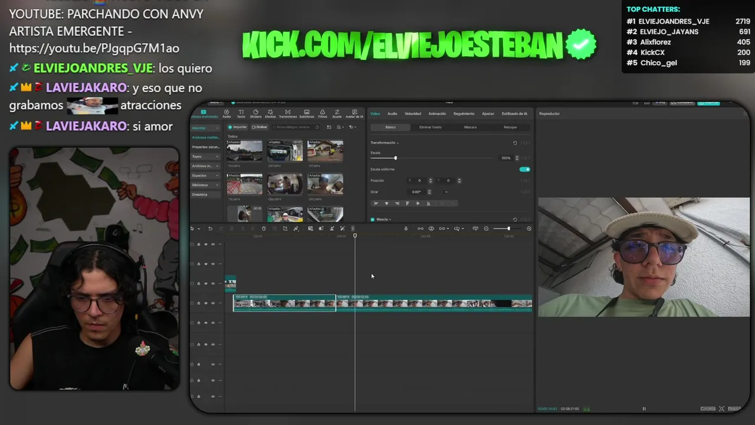Click the zoom in timeline plus icon
The width and height of the screenshot is (755, 425).
529,228
